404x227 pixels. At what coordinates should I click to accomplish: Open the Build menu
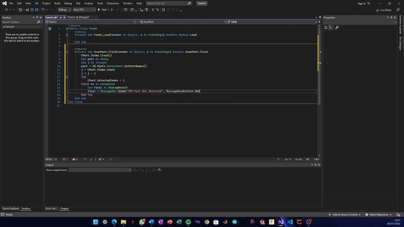(57, 3)
